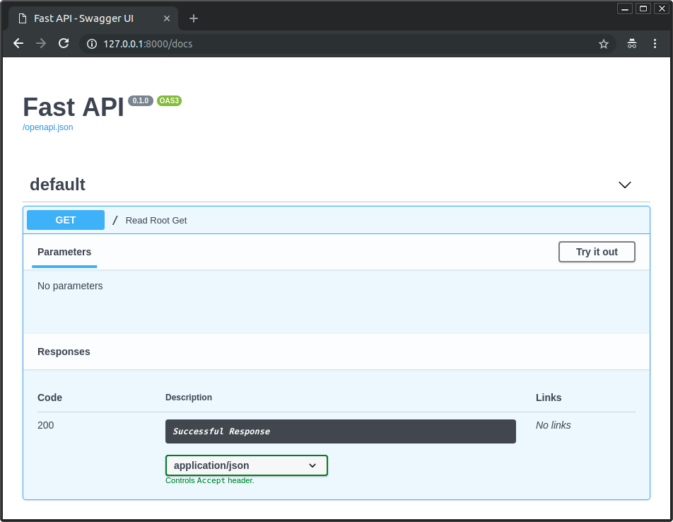Click the browser forward arrow
This screenshot has height=522, width=673.
[x=41, y=44]
